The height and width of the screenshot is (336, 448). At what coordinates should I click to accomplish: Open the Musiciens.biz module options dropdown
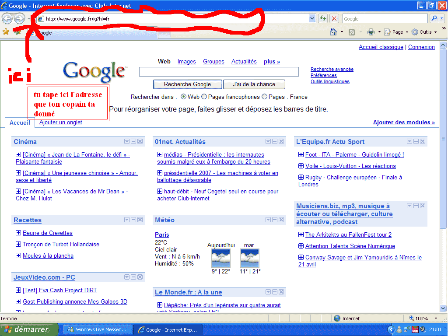point(409,206)
